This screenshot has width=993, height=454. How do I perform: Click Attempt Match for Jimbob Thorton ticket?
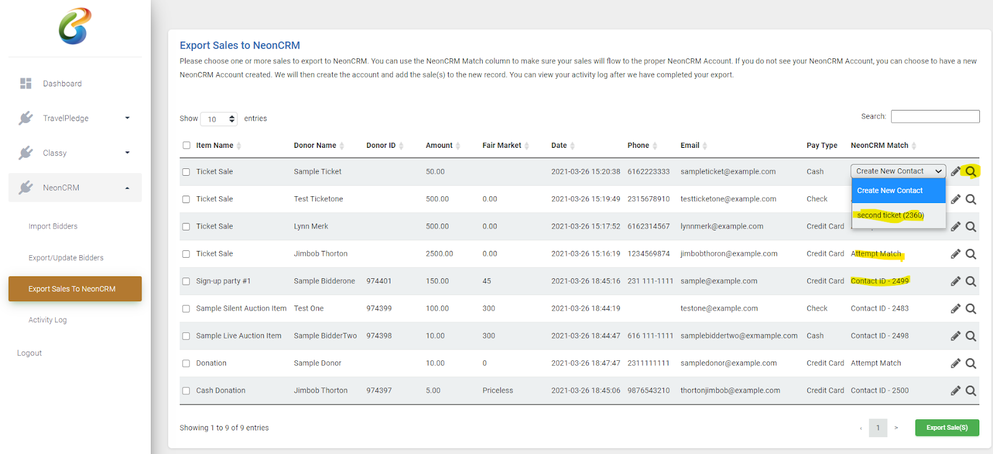[876, 254]
